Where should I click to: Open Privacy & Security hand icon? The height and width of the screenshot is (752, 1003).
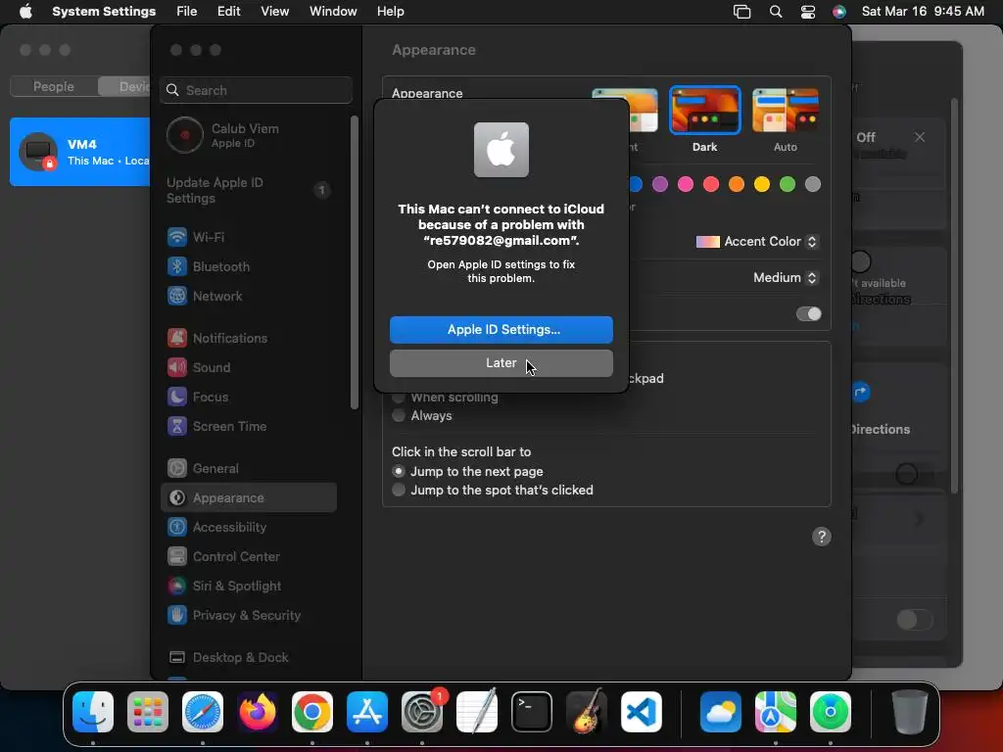click(177, 616)
